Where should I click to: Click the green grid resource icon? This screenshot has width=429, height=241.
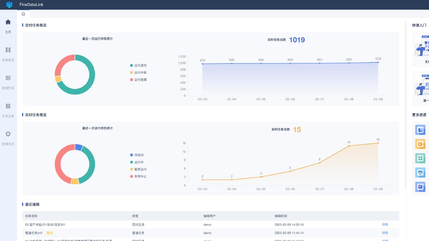point(420,158)
